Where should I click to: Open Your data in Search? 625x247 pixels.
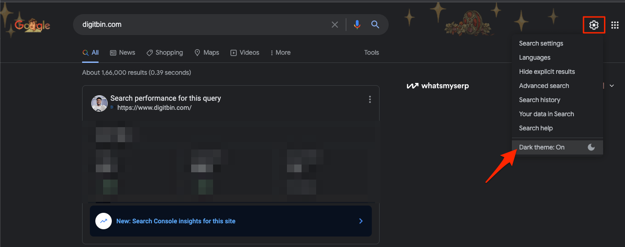(547, 114)
